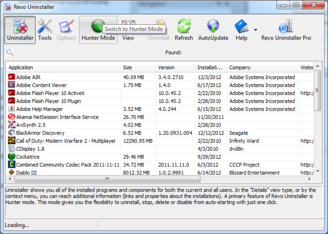The image size is (328, 234).
Task: Refresh the installed programs list
Action: pyautogui.click(x=184, y=30)
